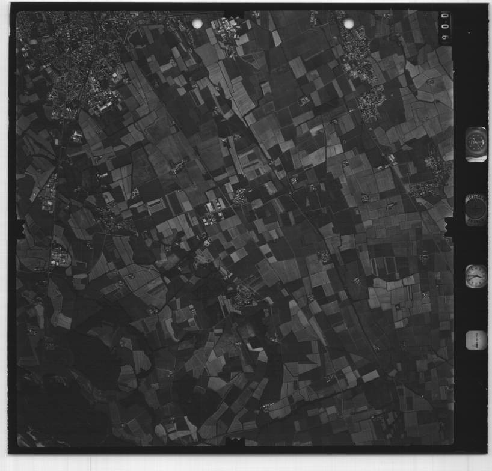This screenshot has width=492, height=471.
Task: Click the fiducial notch at top center edge
Action: click(x=236, y=13)
